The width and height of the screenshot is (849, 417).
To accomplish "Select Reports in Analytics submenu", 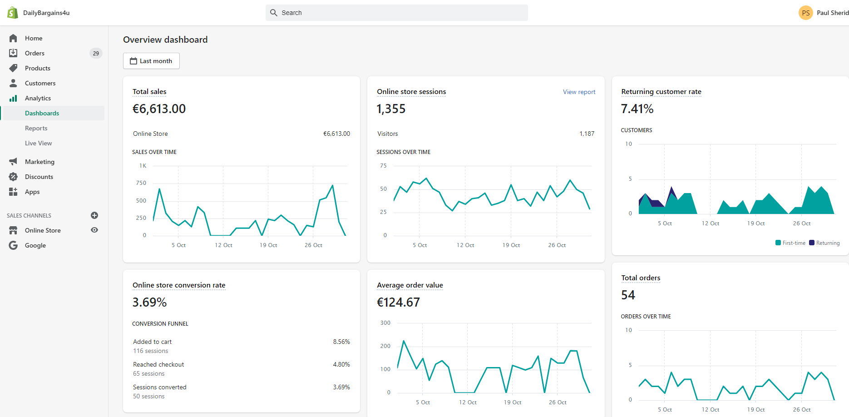I will 36,128.
